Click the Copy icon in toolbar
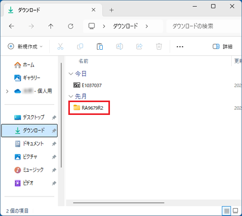 (80, 47)
